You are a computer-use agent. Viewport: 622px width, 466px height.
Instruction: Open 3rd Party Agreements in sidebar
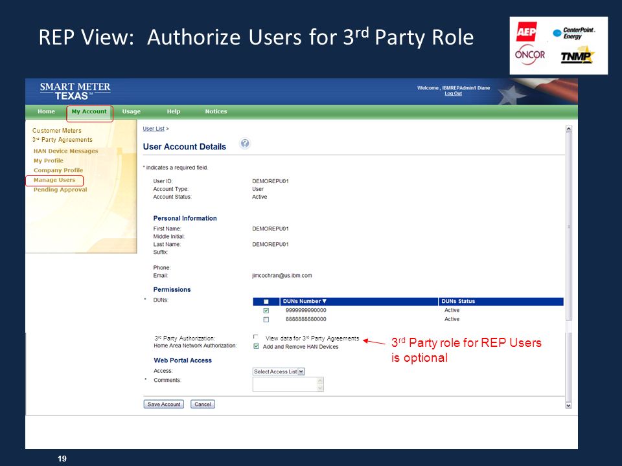pos(62,140)
